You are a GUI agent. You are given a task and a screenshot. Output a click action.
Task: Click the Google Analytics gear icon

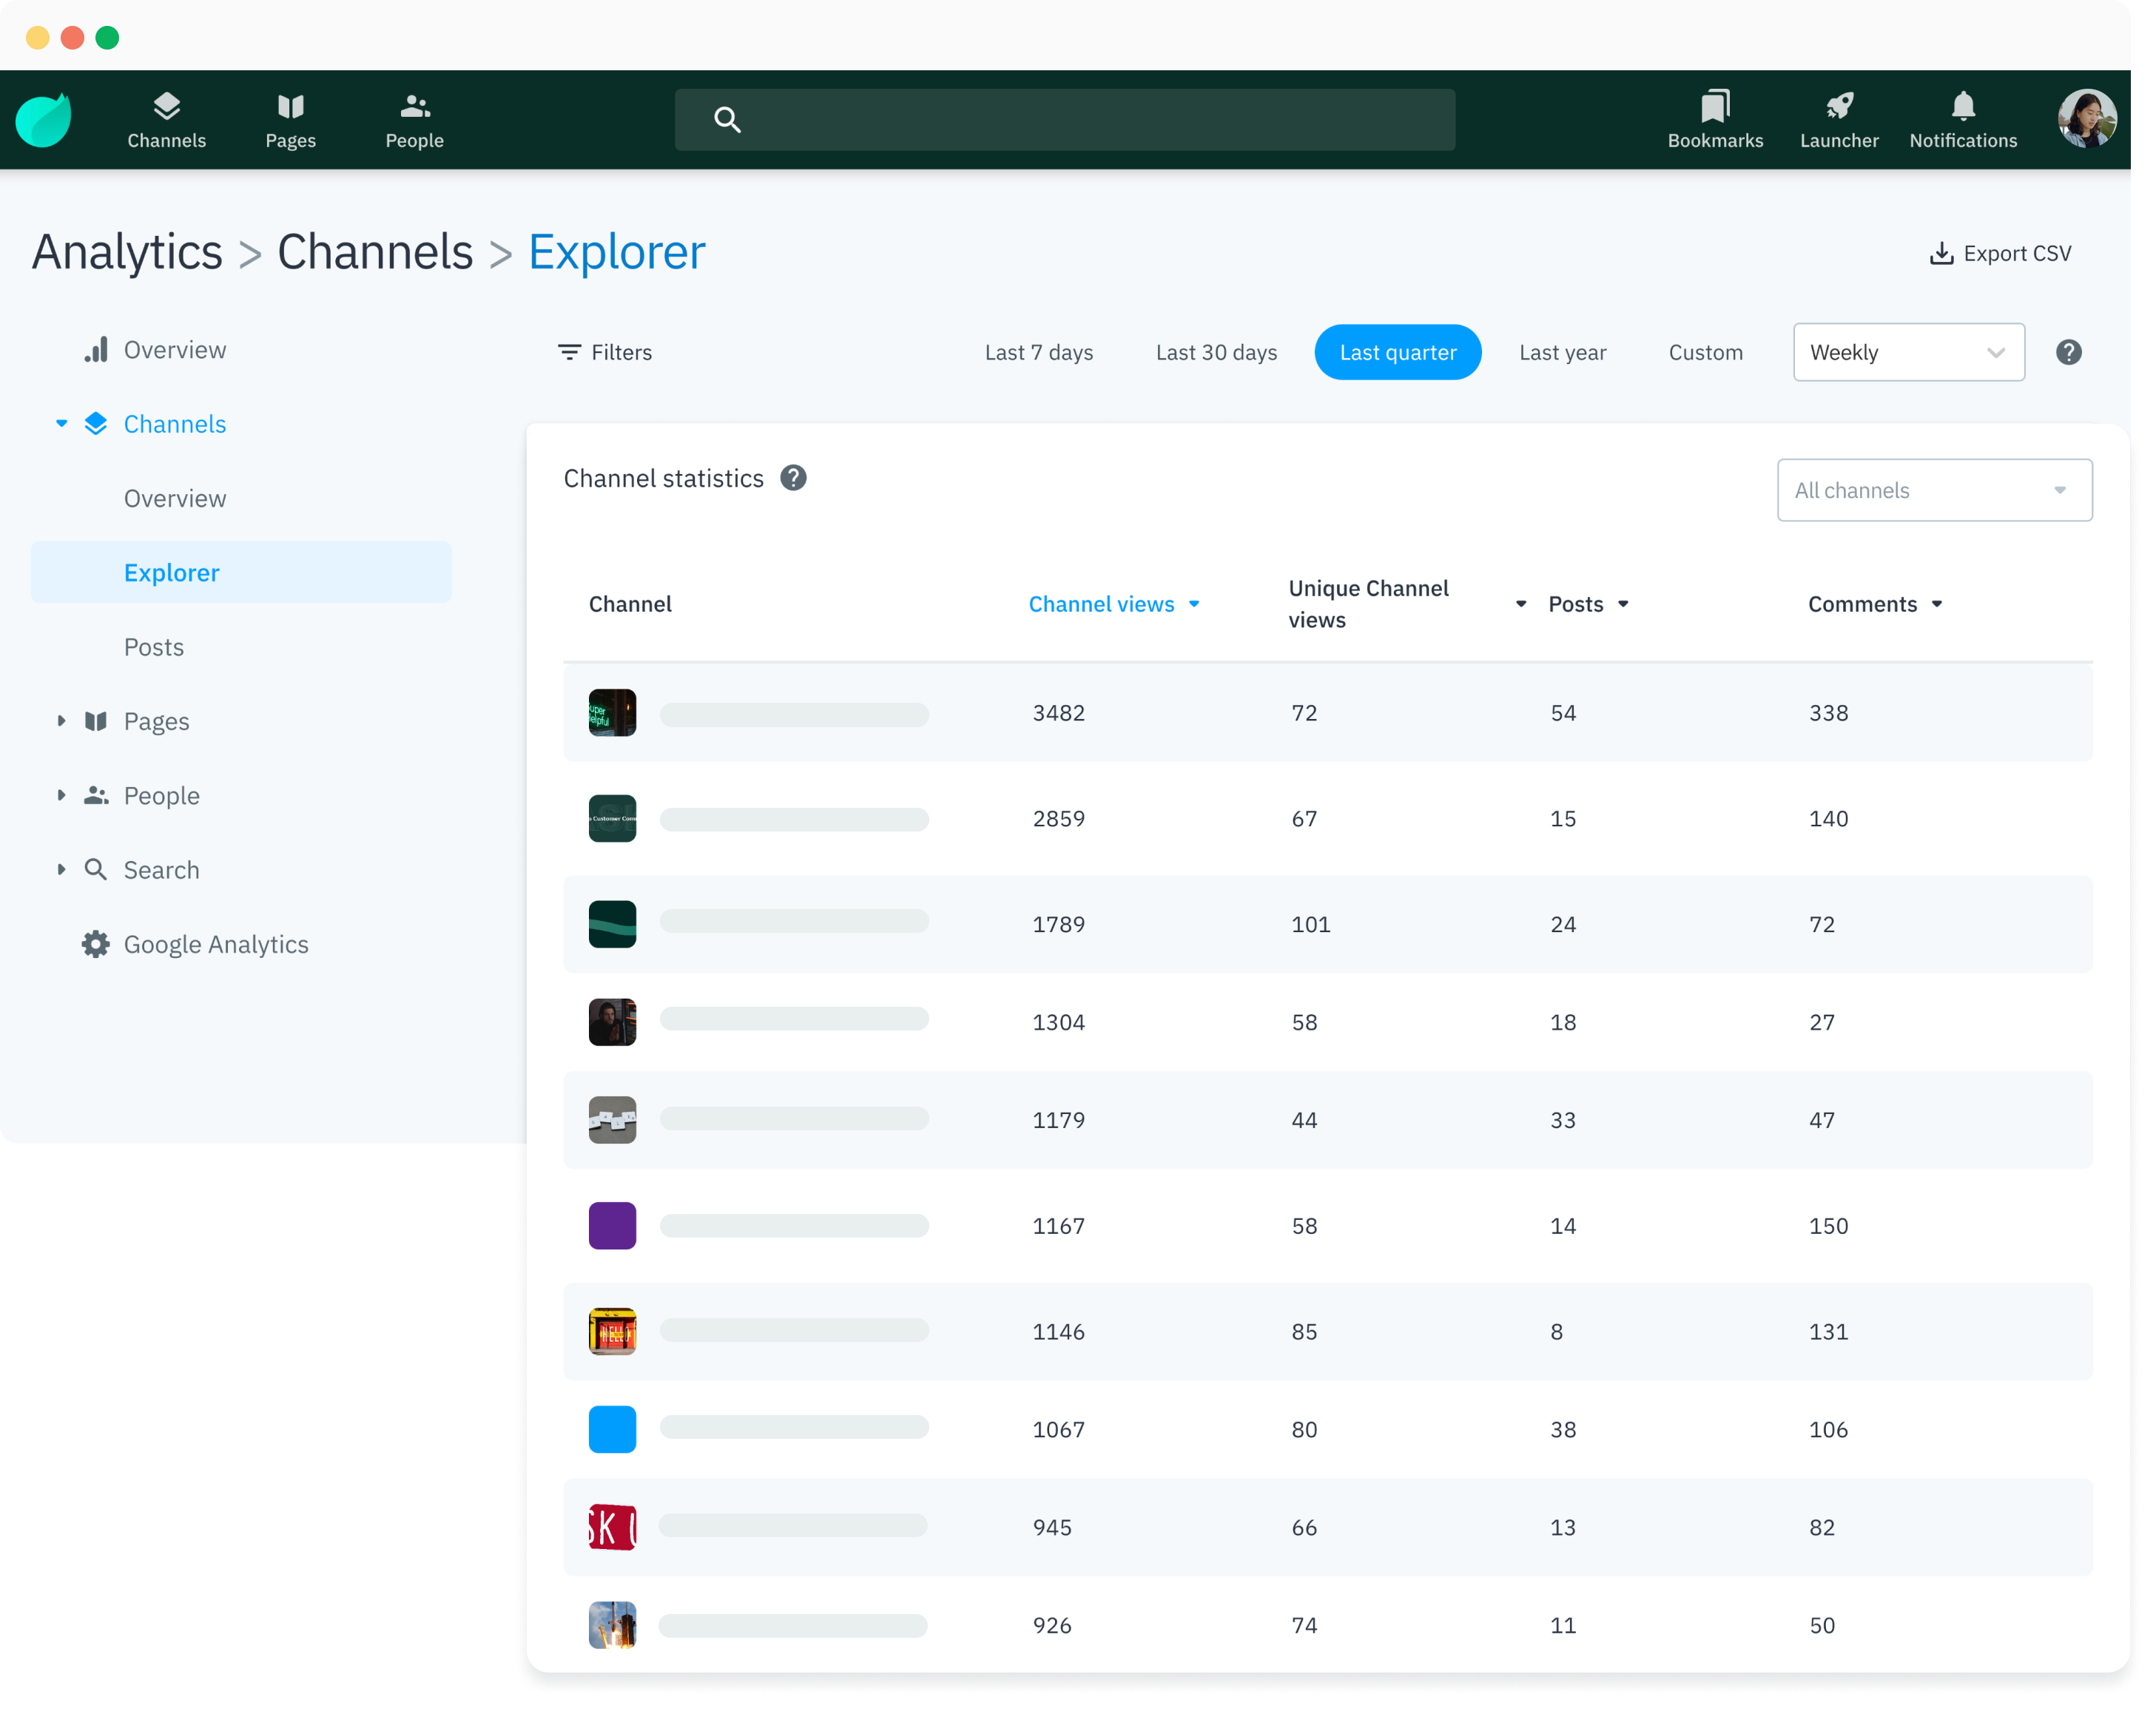[x=95, y=944]
